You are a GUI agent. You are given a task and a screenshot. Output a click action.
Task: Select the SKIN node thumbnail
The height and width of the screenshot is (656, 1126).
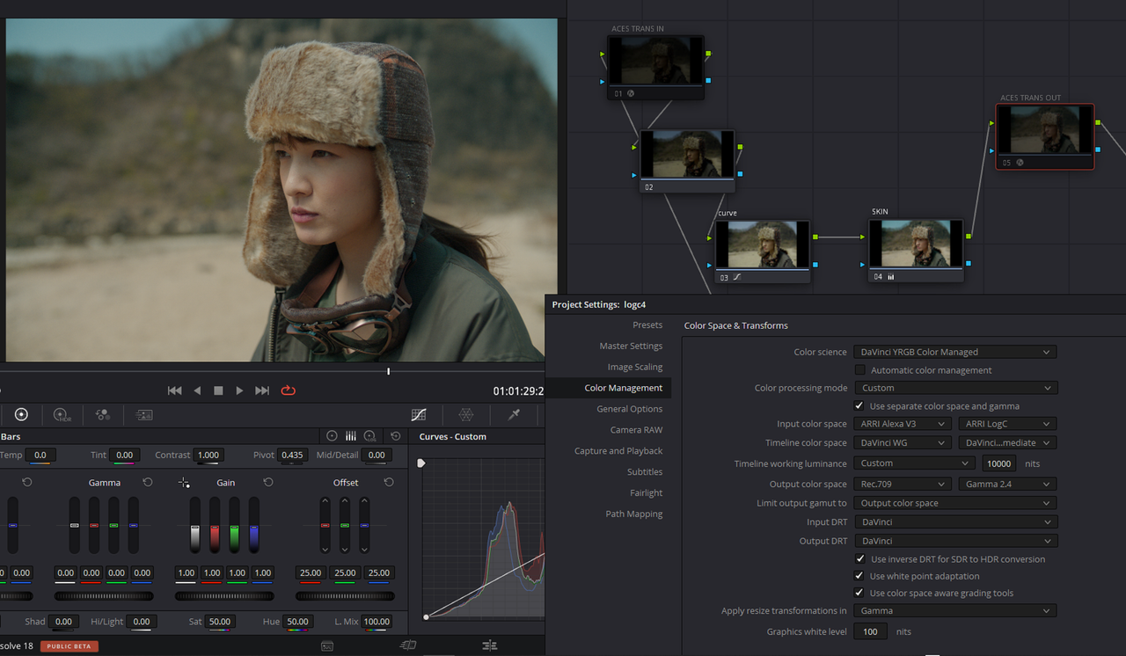[x=916, y=244]
